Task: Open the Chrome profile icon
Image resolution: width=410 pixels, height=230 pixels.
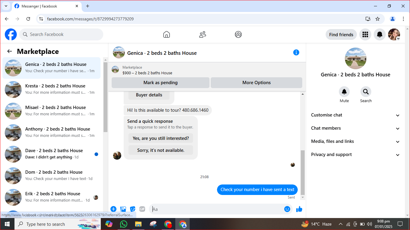Action: click(x=393, y=19)
